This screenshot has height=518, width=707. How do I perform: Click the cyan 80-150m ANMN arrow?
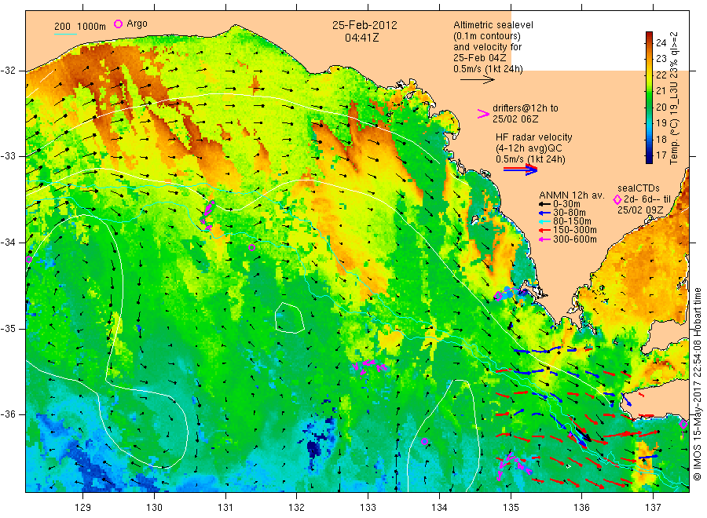point(544,221)
